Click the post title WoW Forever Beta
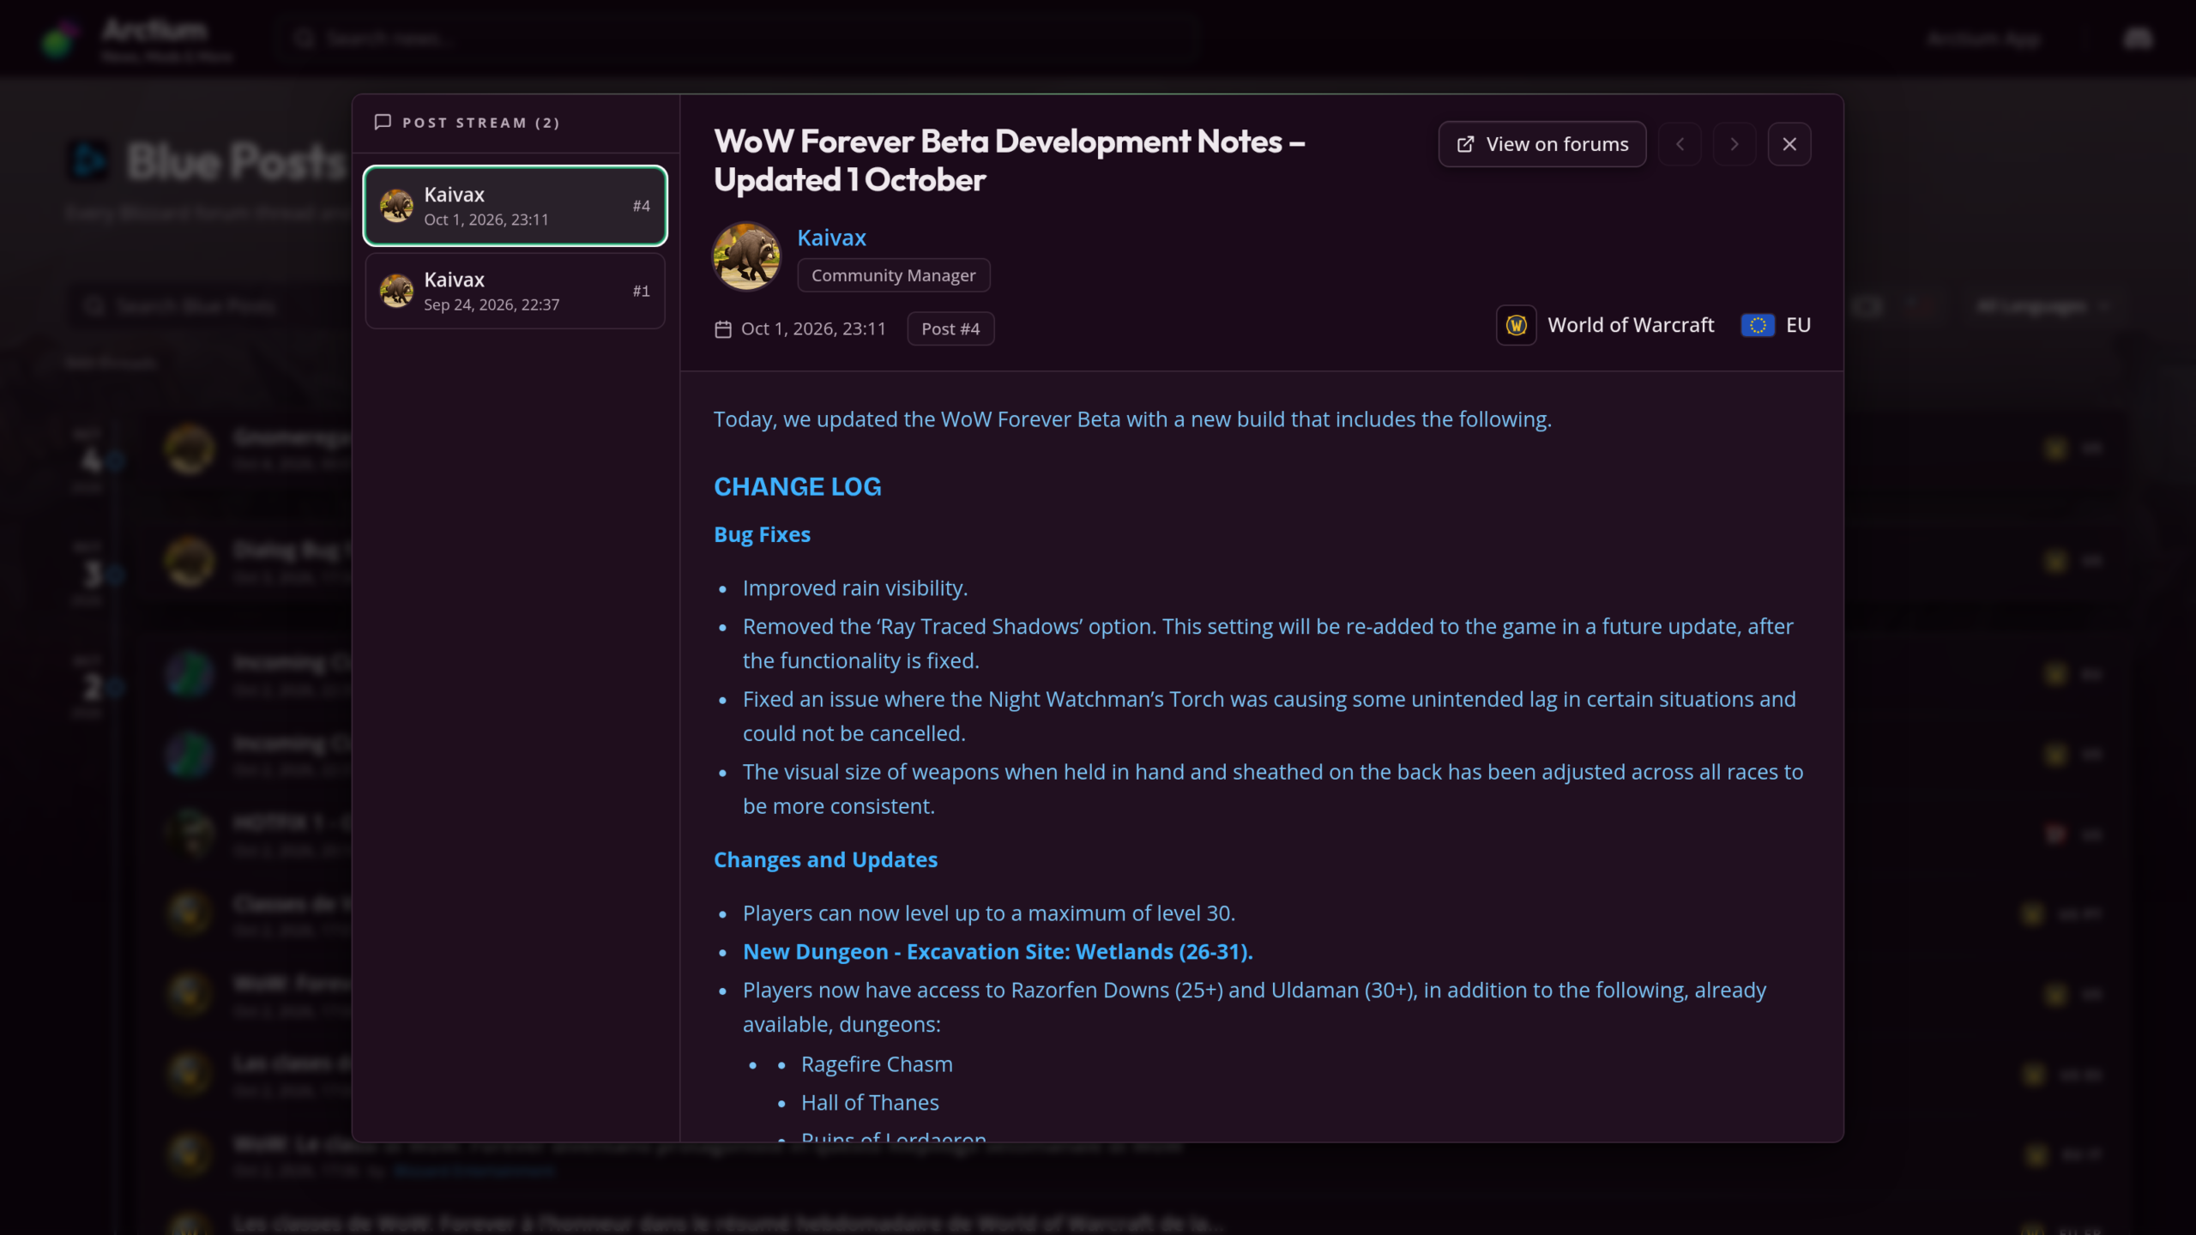This screenshot has width=2196, height=1235. (x=1009, y=160)
